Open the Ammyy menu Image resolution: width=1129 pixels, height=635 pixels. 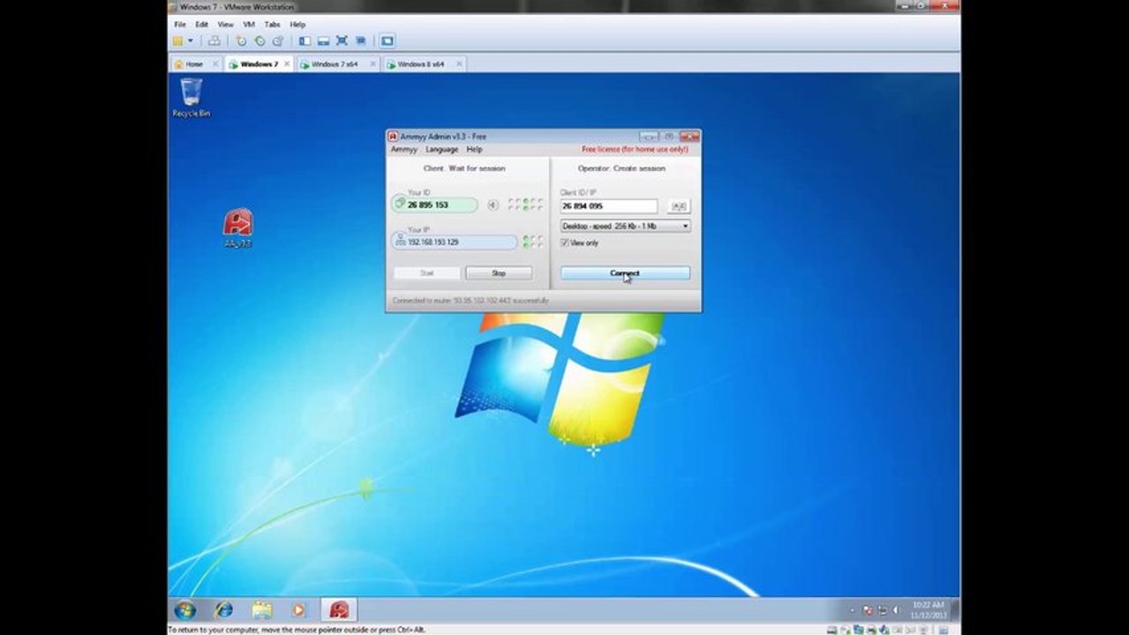(x=403, y=150)
